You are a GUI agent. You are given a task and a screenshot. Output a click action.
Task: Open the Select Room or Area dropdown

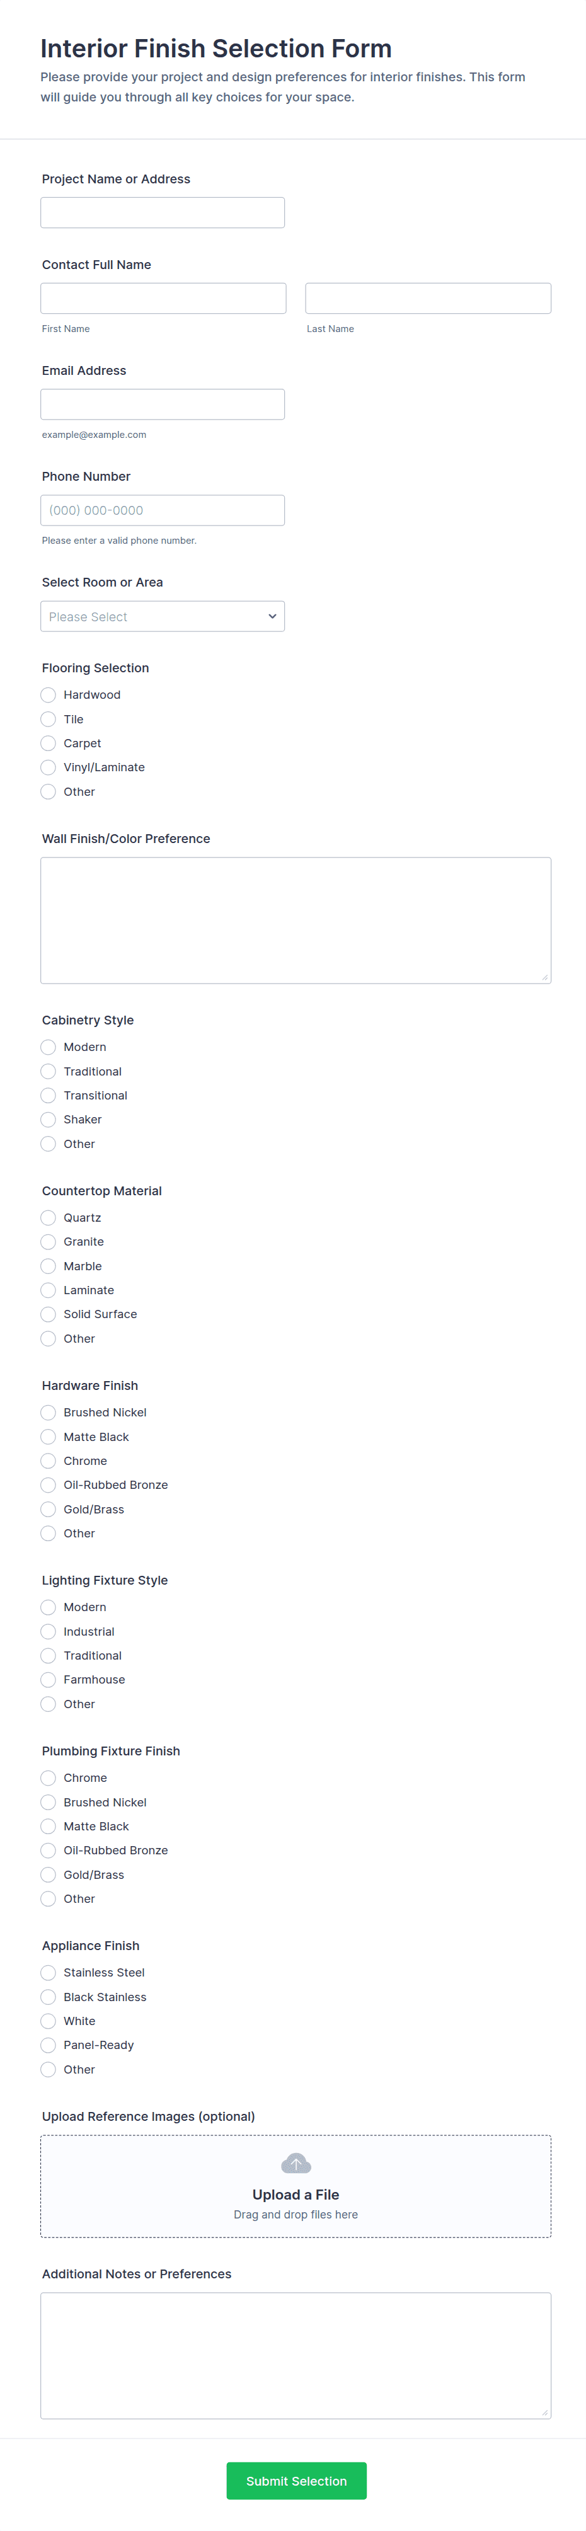162,616
